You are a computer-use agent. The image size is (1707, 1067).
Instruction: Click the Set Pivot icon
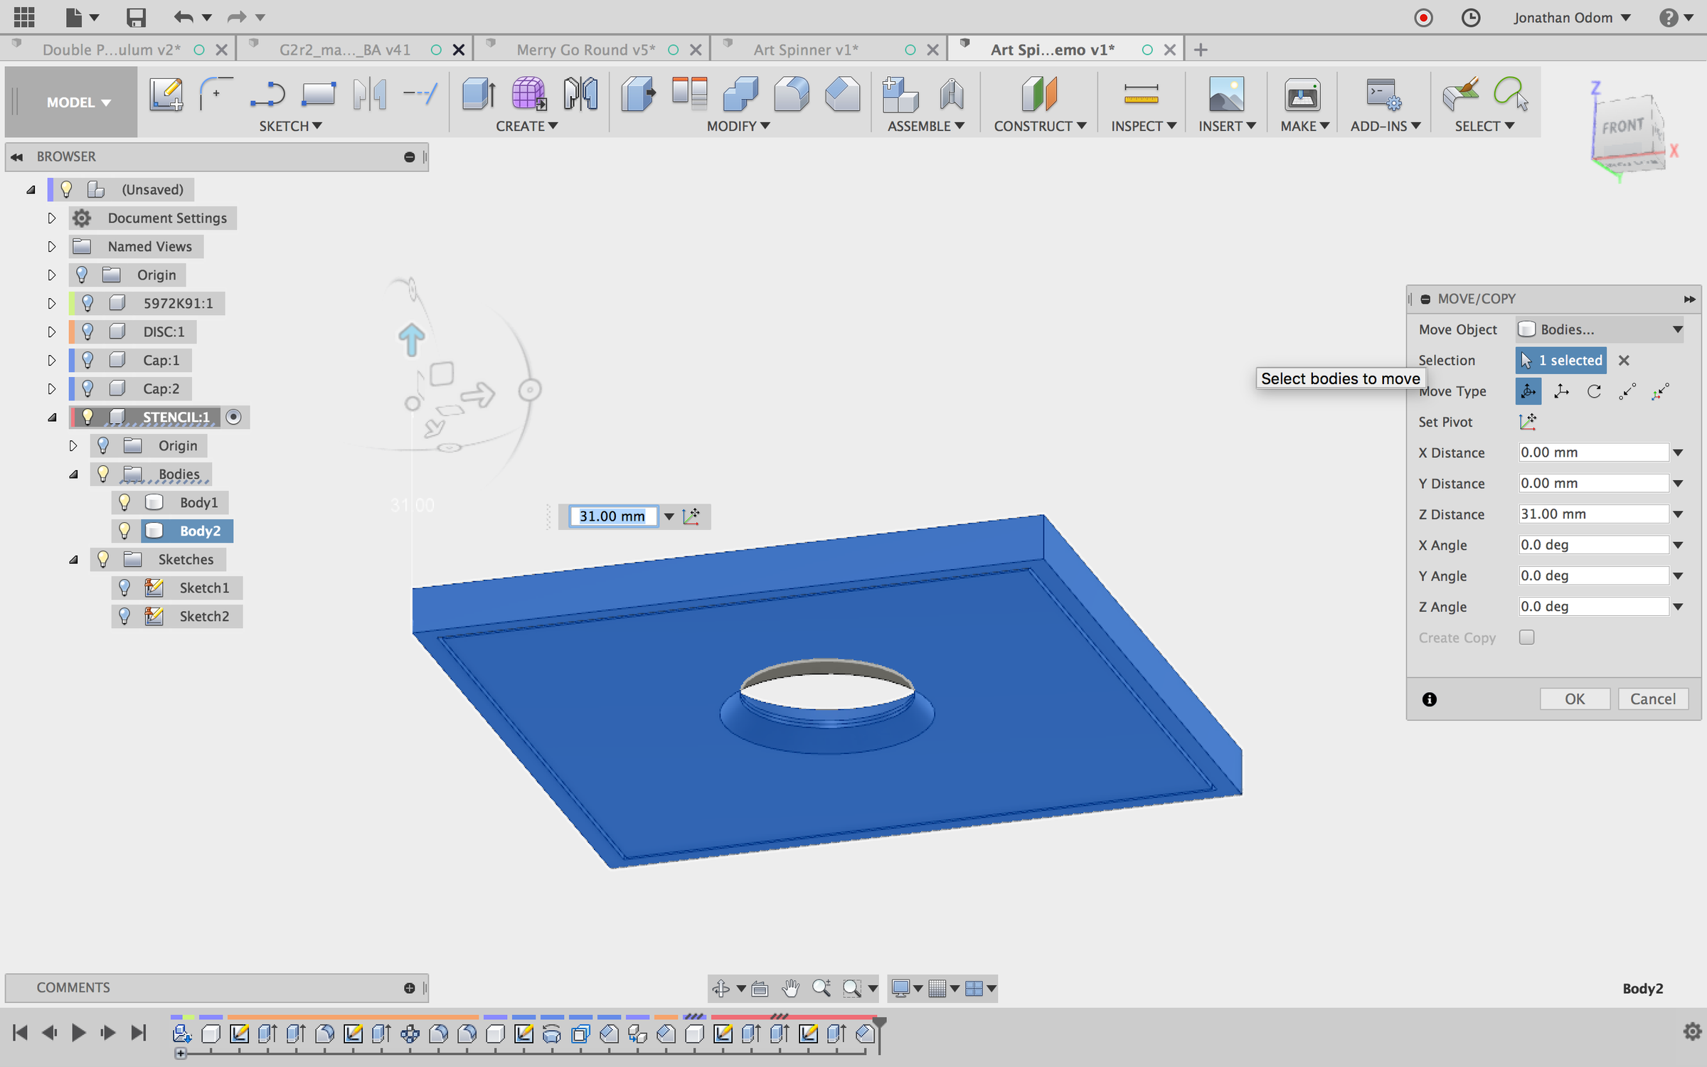point(1527,422)
